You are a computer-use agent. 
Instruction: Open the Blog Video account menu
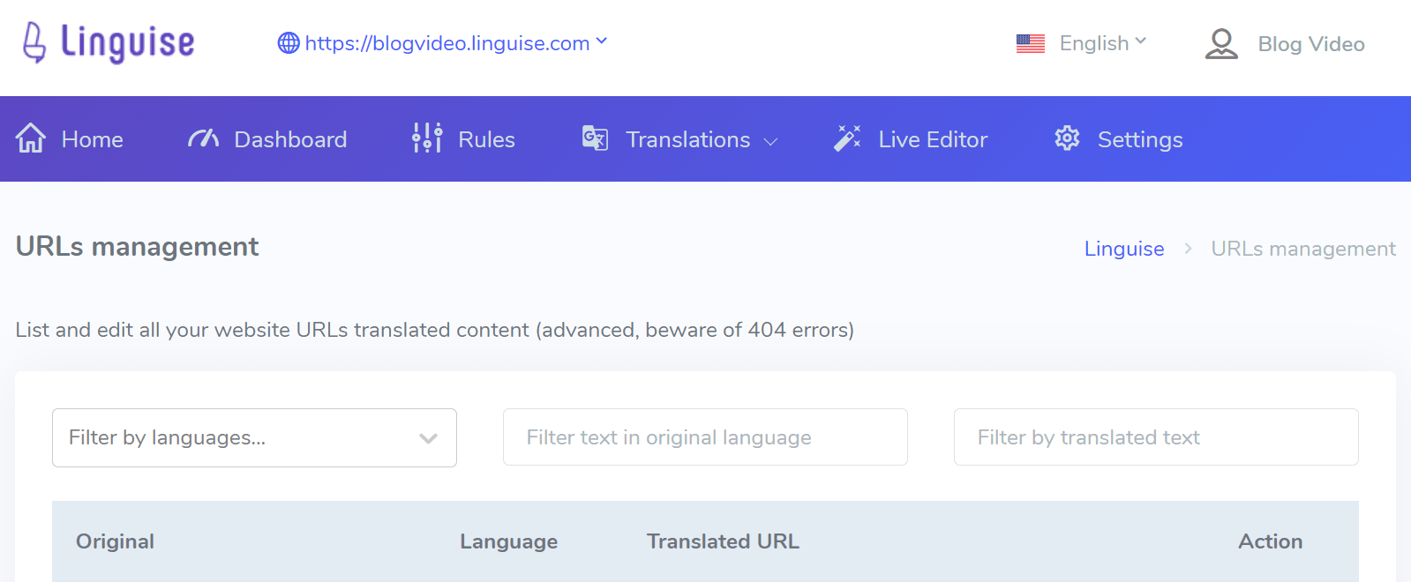1311,44
